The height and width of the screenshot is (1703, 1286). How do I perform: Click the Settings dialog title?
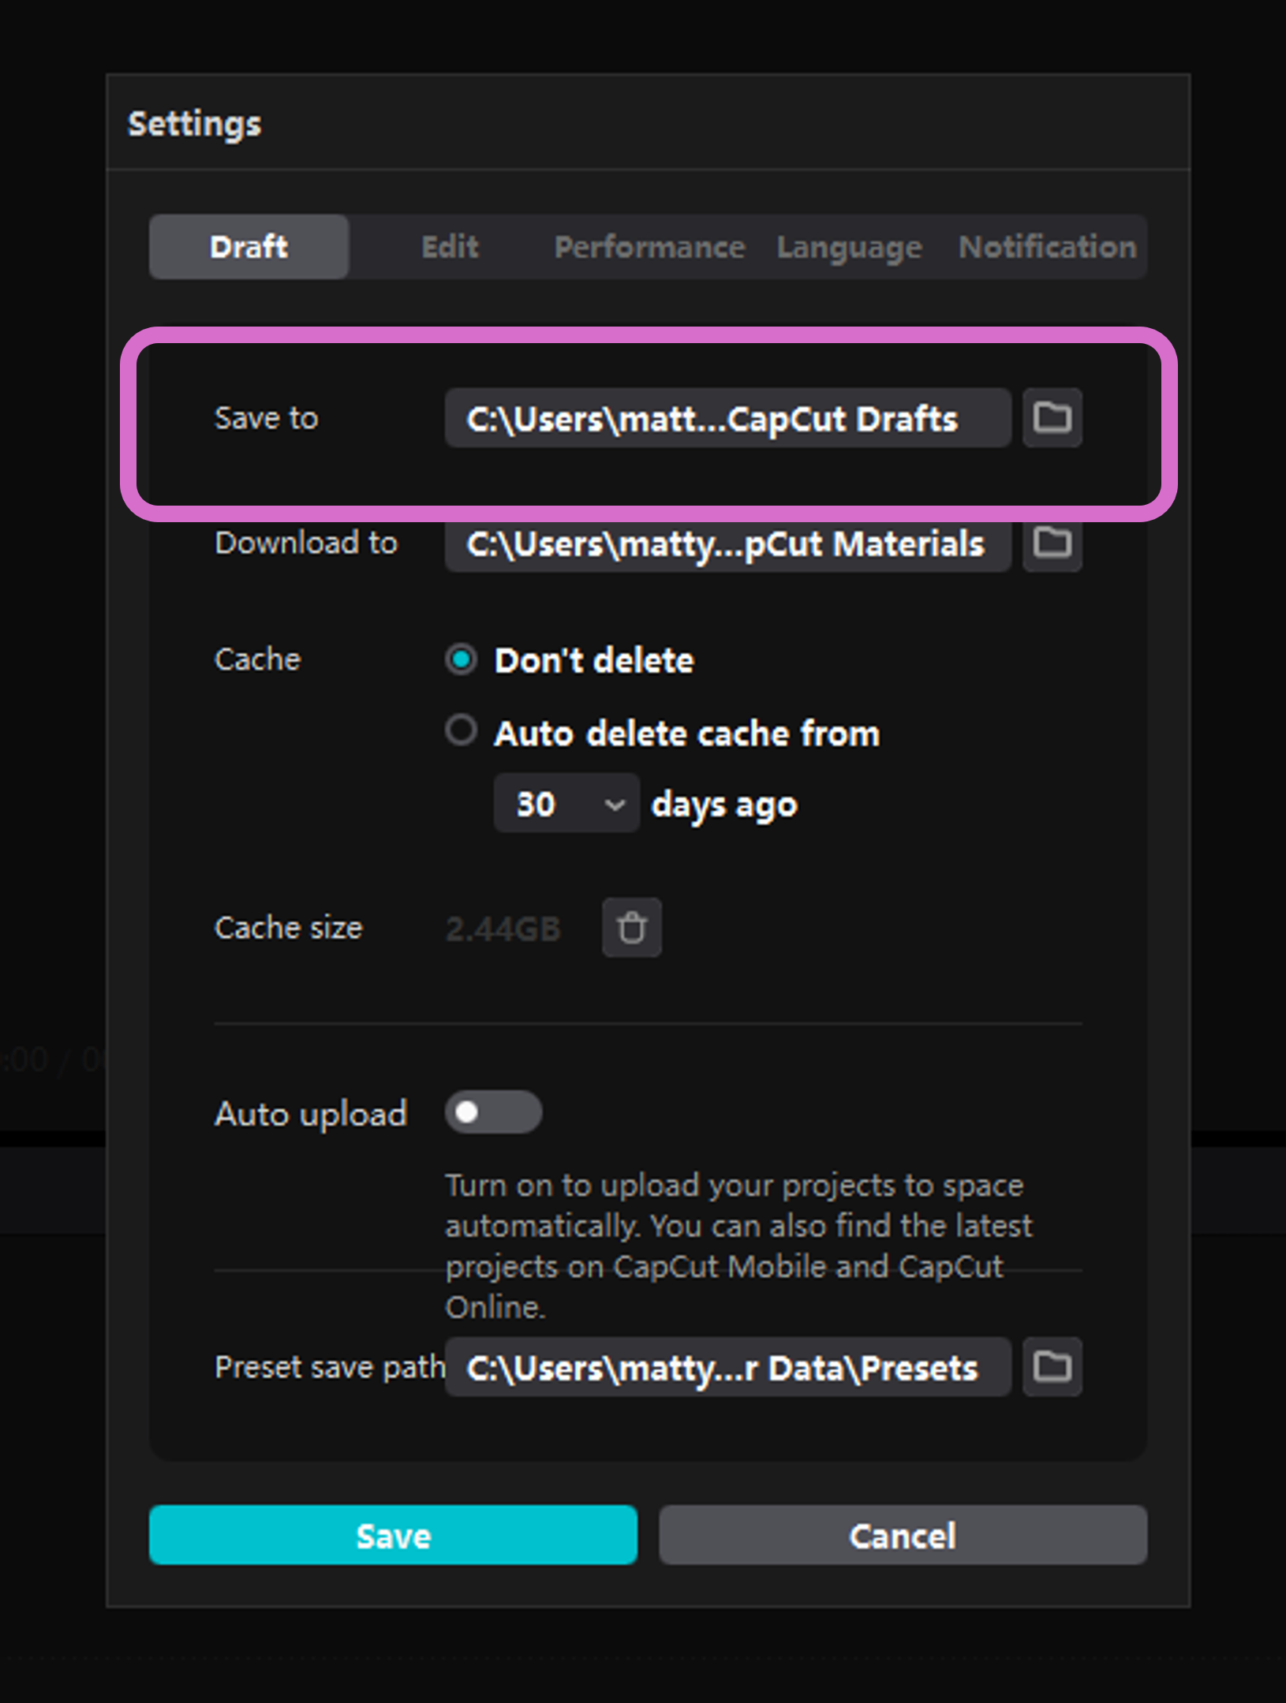point(194,124)
